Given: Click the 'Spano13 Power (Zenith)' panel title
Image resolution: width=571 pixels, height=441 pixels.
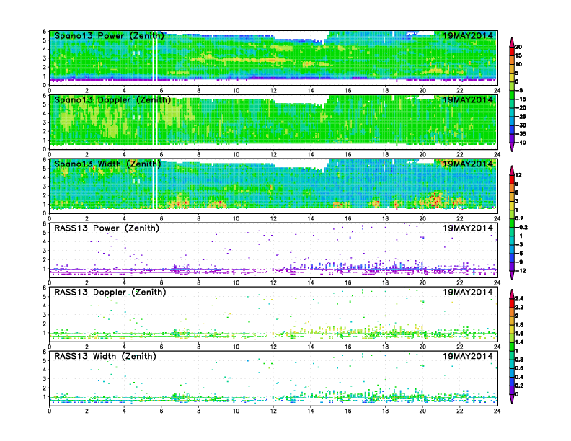Looking at the screenshot, I should [109, 35].
